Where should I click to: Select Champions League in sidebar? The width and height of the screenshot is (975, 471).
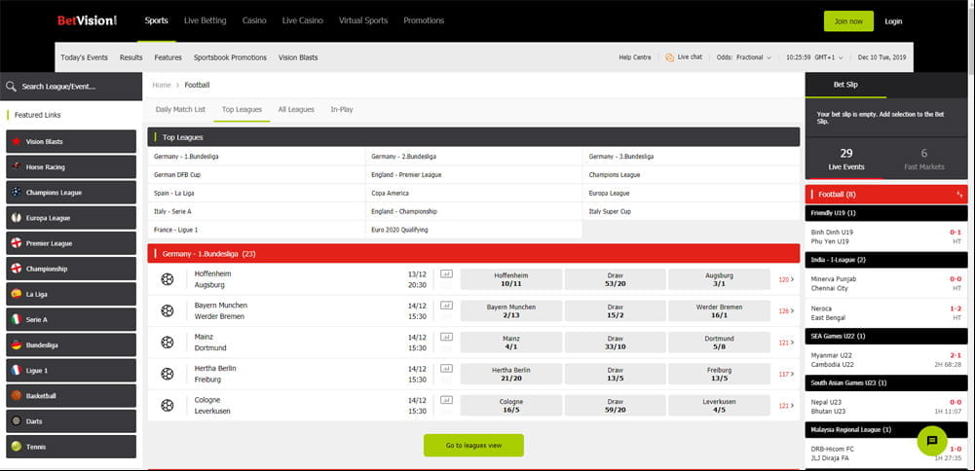(x=71, y=193)
